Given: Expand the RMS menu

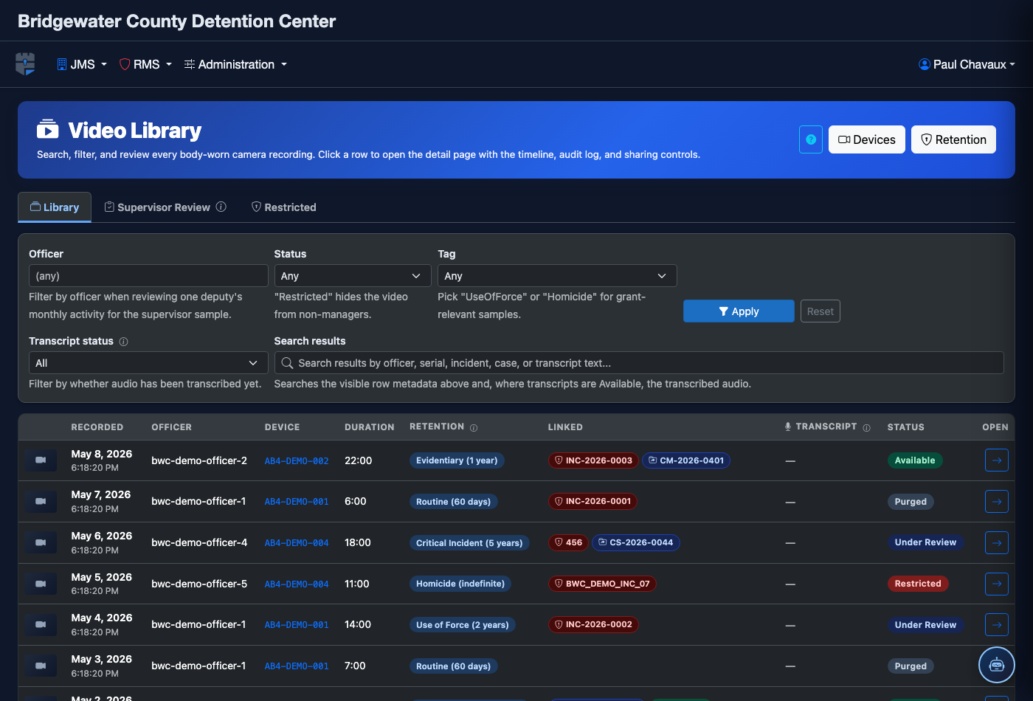Looking at the screenshot, I should click(x=146, y=64).
